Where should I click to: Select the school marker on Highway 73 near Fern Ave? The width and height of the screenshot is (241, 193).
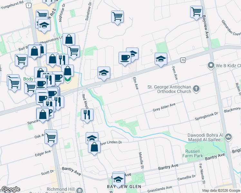tap(161, 59)
